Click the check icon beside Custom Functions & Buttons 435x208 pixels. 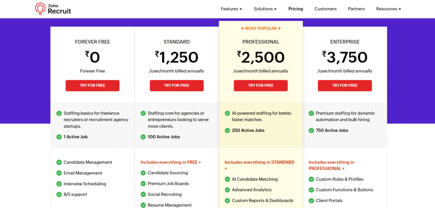[311, 190]
